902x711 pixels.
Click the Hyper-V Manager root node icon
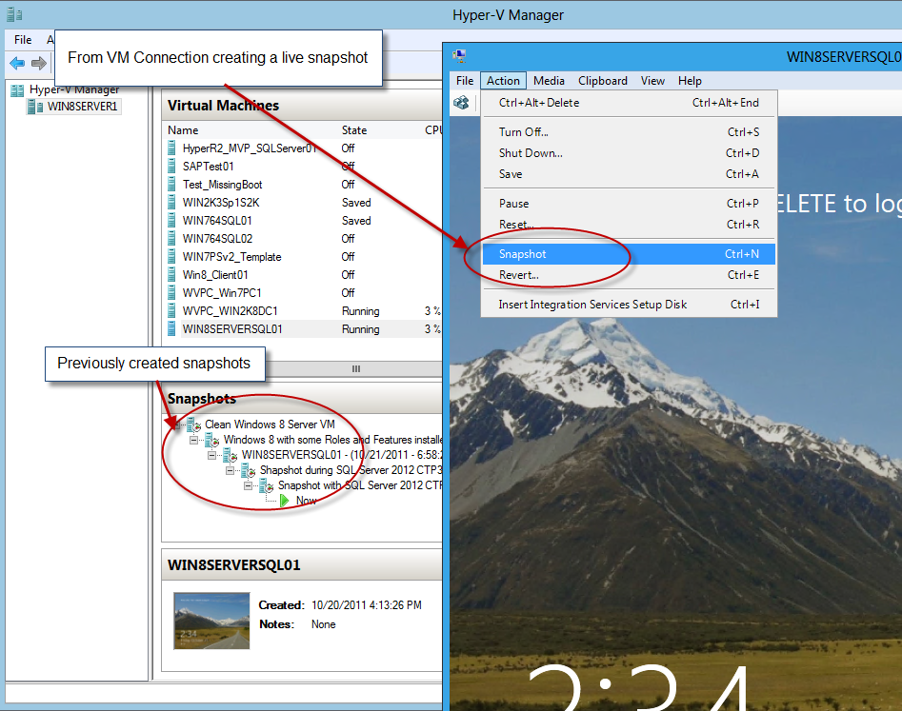17,90
